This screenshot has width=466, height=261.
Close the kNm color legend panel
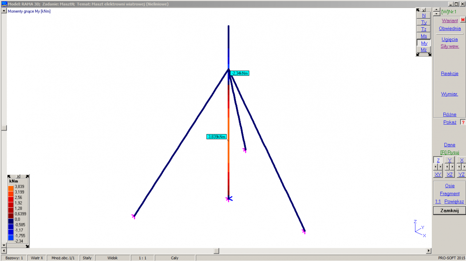[x=18, y=176]
